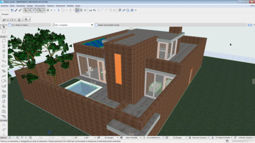Select the Slab tool

(x=4, y=66)
